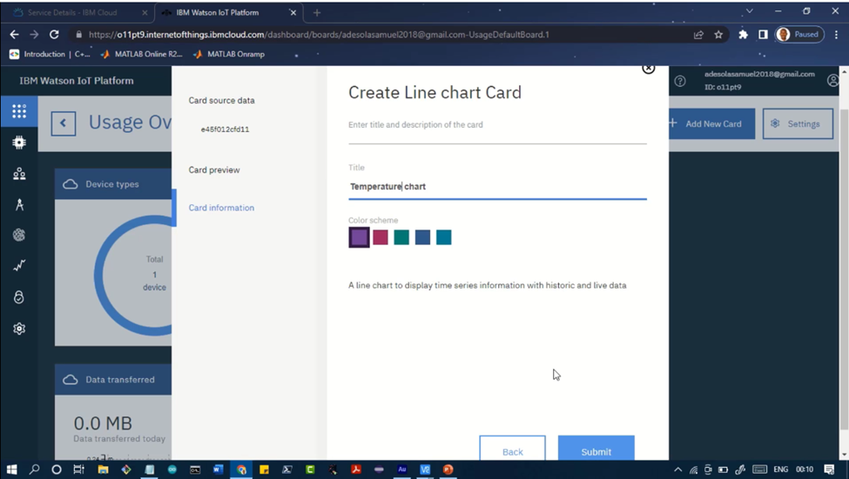Navigate forward in the browser
This screenshot has height=479, width=849.
(x=34, y=35)
